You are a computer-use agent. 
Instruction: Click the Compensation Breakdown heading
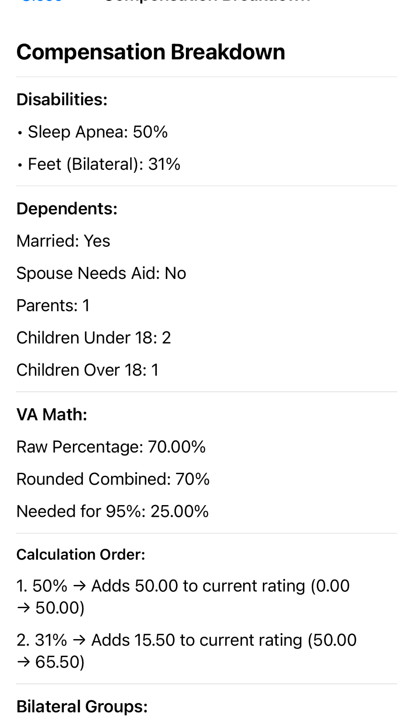[151, 52]
